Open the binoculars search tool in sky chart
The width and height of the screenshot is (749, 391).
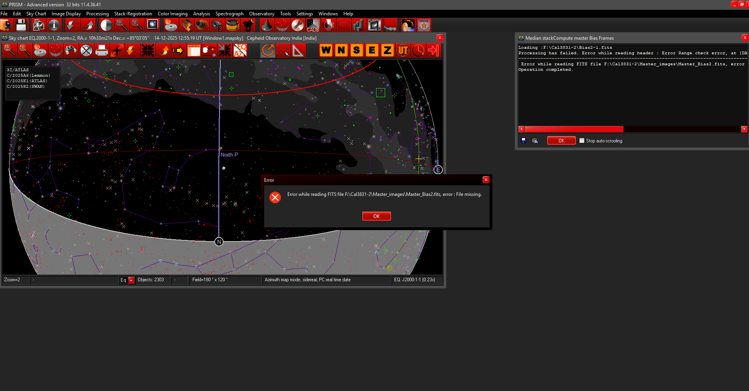point(71,50)
